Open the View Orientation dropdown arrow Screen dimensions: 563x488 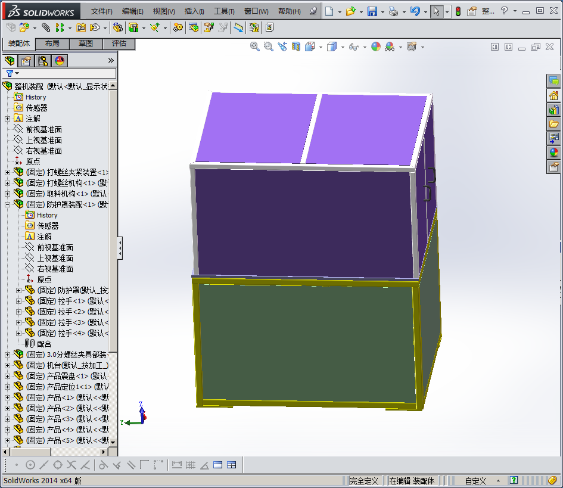pos(321,47)
